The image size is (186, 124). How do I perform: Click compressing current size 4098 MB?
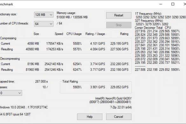[x=33, y=44]
